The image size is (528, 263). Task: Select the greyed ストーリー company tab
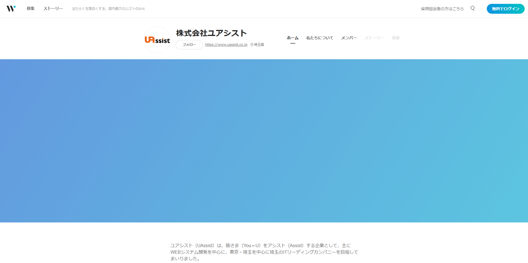pos(375,38)
